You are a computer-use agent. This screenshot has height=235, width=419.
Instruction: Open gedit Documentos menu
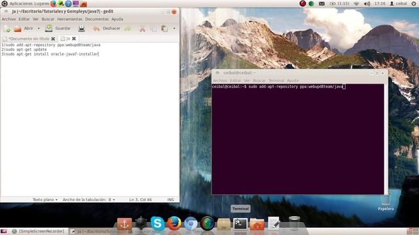(97, 19)
